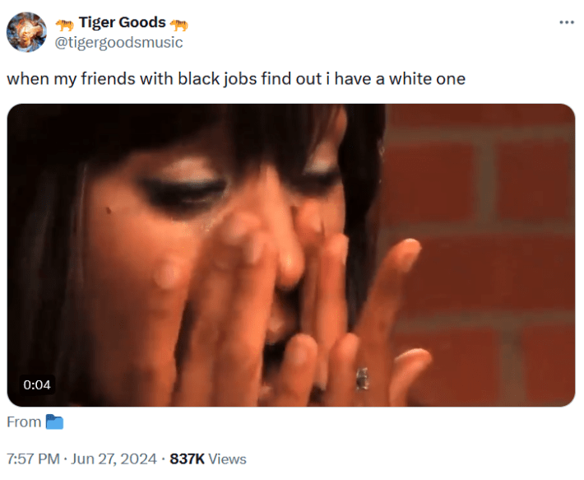Click the From source label
The height and width of the screenshot is (480, 584).
pyautogui.click(x=24, y=422)
